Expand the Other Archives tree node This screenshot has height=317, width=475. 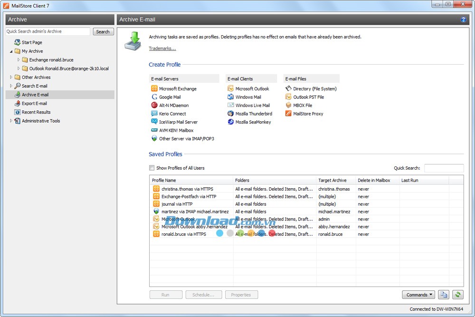click(x=10, y=77)
